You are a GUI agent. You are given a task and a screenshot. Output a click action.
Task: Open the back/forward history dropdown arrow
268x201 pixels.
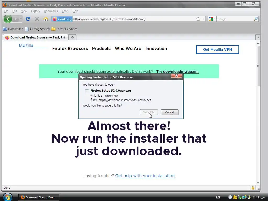coord(21,19)
